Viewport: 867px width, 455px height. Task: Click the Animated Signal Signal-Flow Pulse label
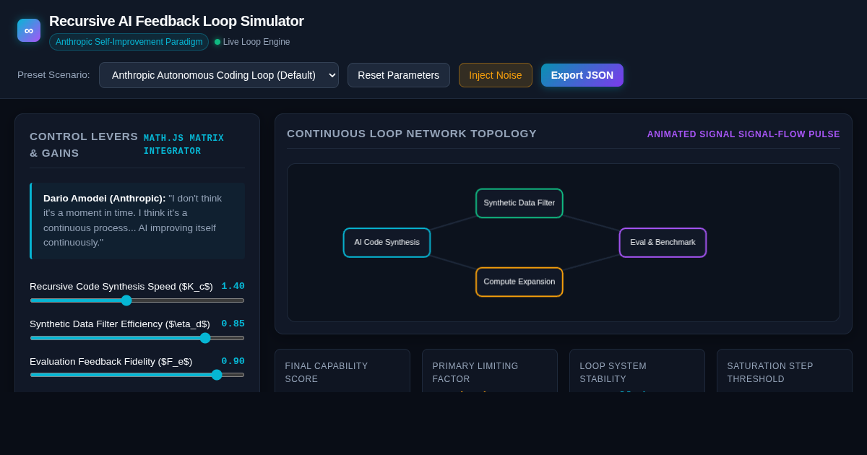(743, 134)
